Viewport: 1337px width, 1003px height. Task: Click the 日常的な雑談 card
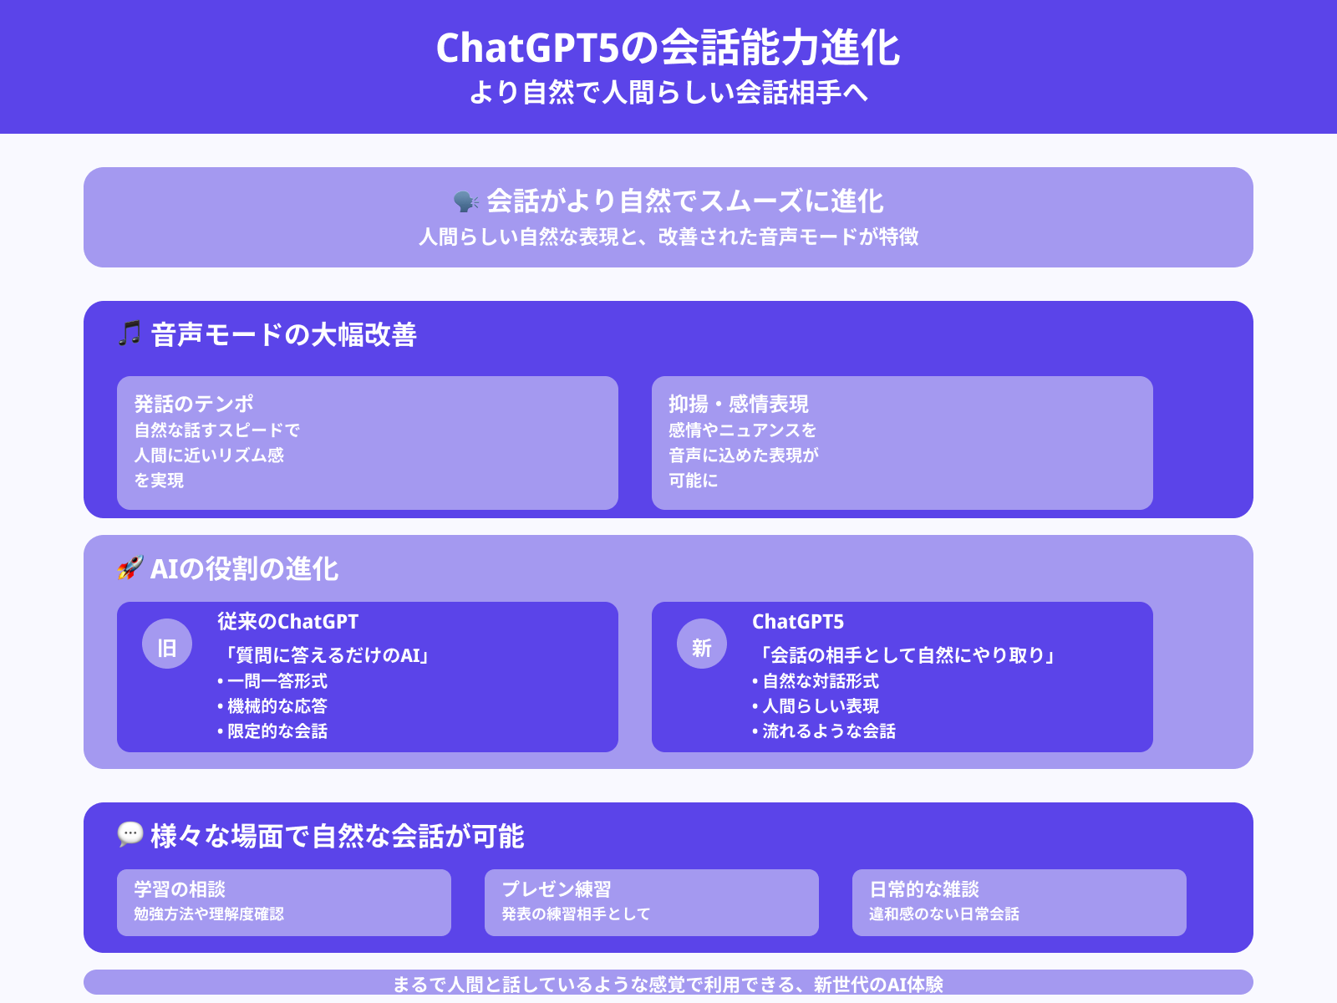tap(1019, 903)
